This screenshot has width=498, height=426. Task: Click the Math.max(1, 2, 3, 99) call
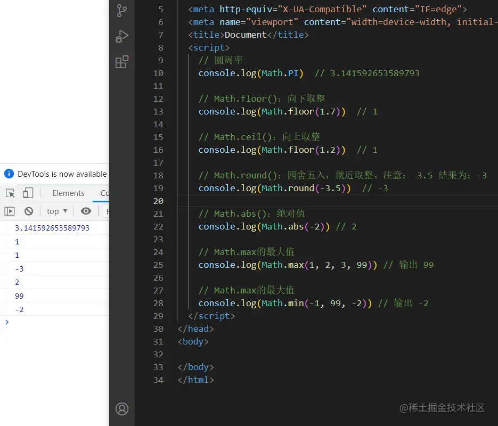click(317, 265)
